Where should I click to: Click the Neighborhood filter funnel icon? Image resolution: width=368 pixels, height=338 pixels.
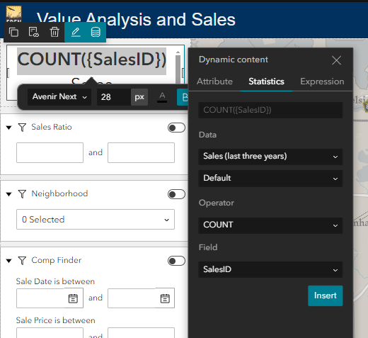[x=22, y=194]
